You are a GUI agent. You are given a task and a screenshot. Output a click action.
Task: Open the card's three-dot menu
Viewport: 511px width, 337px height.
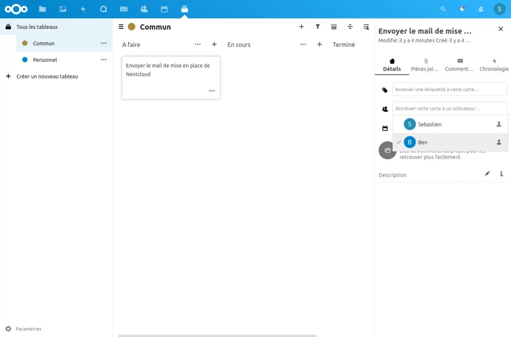click(x=212, y=91)
